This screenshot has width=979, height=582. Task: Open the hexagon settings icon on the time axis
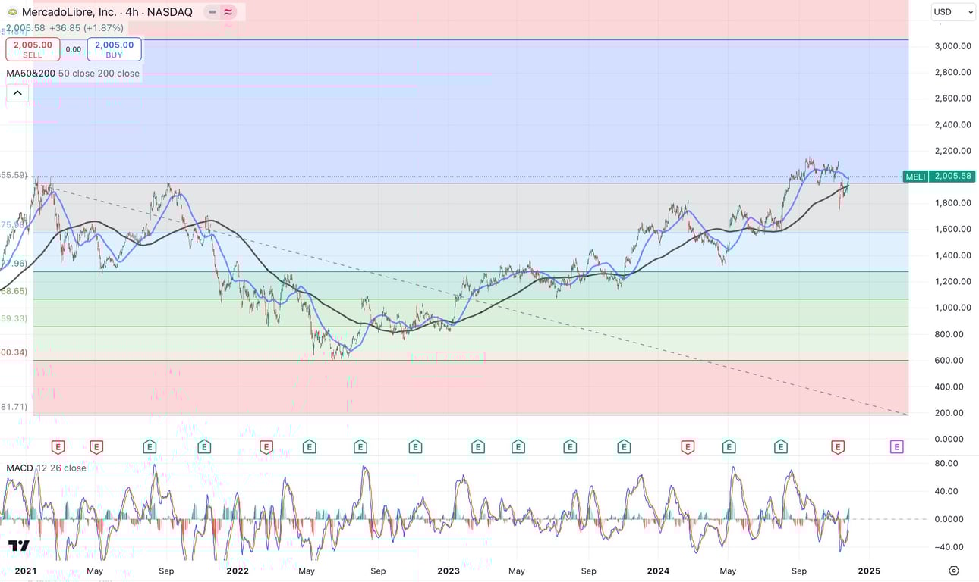tap(954, 571)
